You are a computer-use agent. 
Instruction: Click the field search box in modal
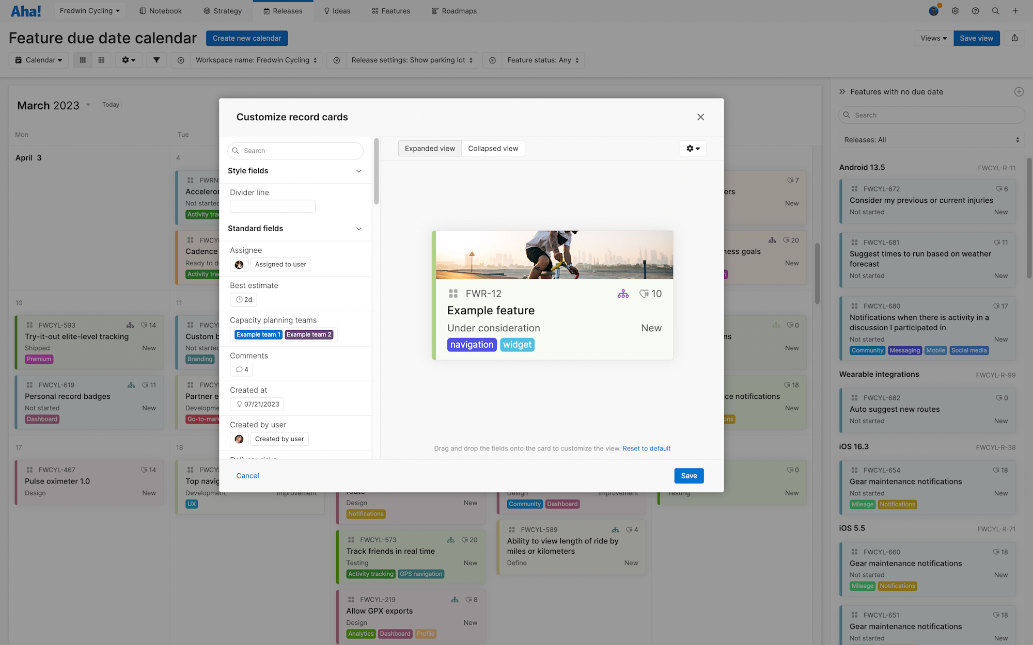coord(295,151)
